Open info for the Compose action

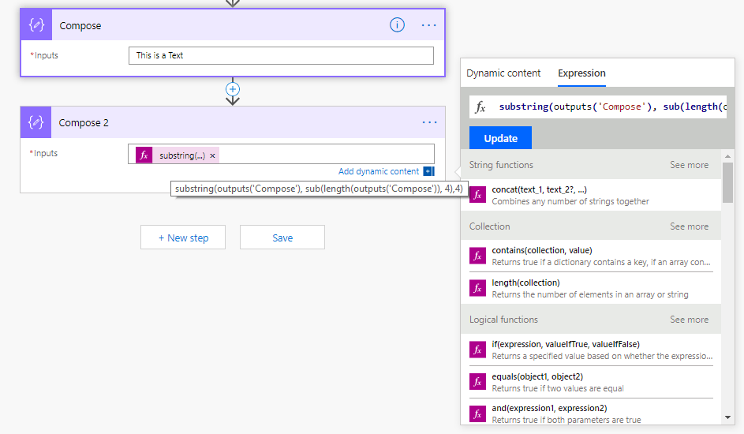point(397,24)
